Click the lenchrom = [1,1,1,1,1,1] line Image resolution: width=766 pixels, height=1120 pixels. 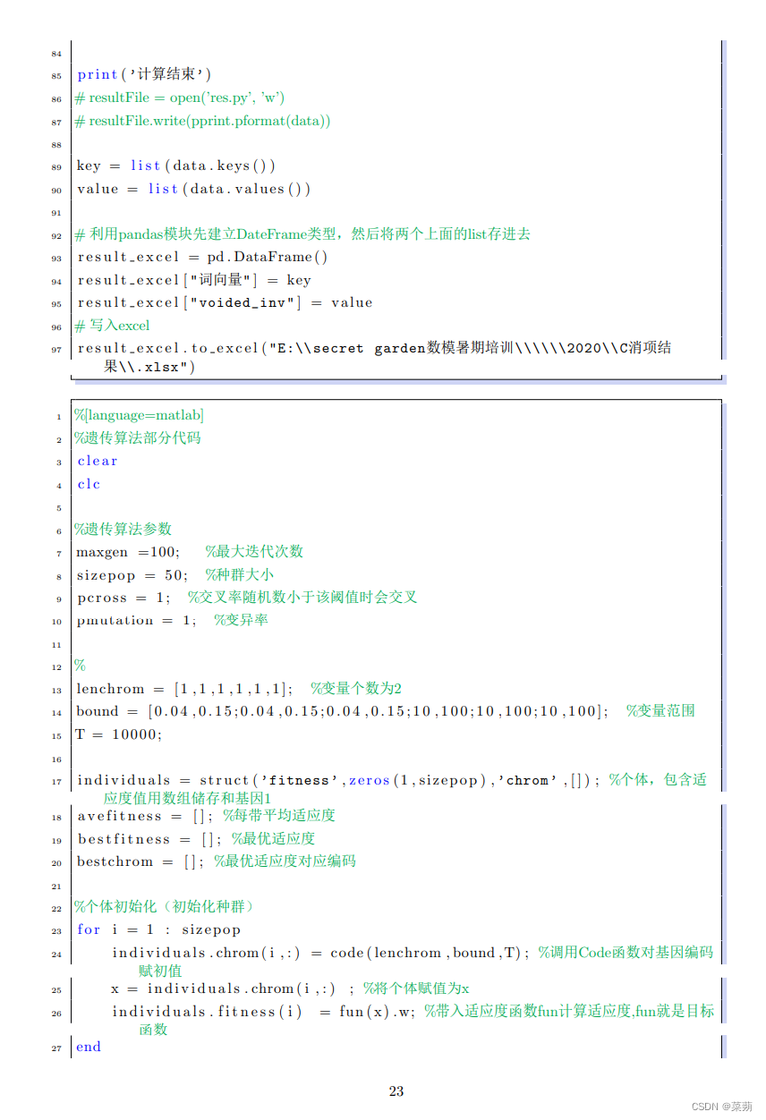239,689
